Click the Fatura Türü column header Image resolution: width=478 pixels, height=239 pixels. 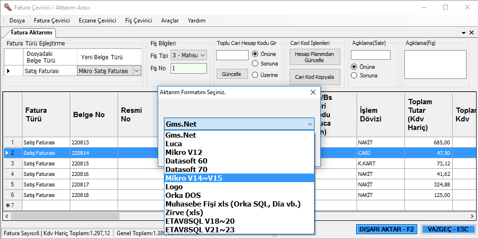pyautogui.click(x=46, y=115)
